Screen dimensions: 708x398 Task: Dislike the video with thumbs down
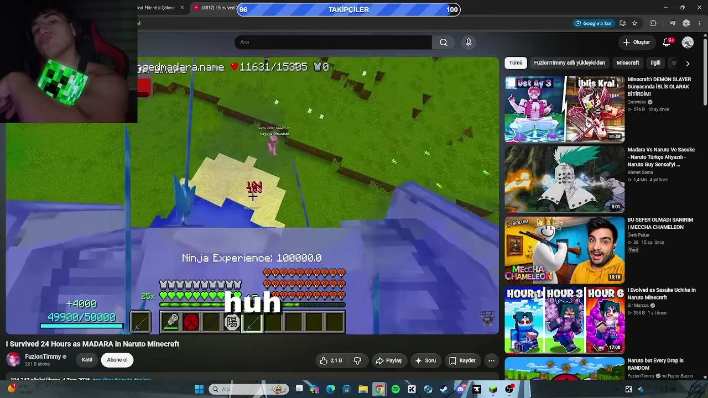pyautogui.click(x=357, y=360)
